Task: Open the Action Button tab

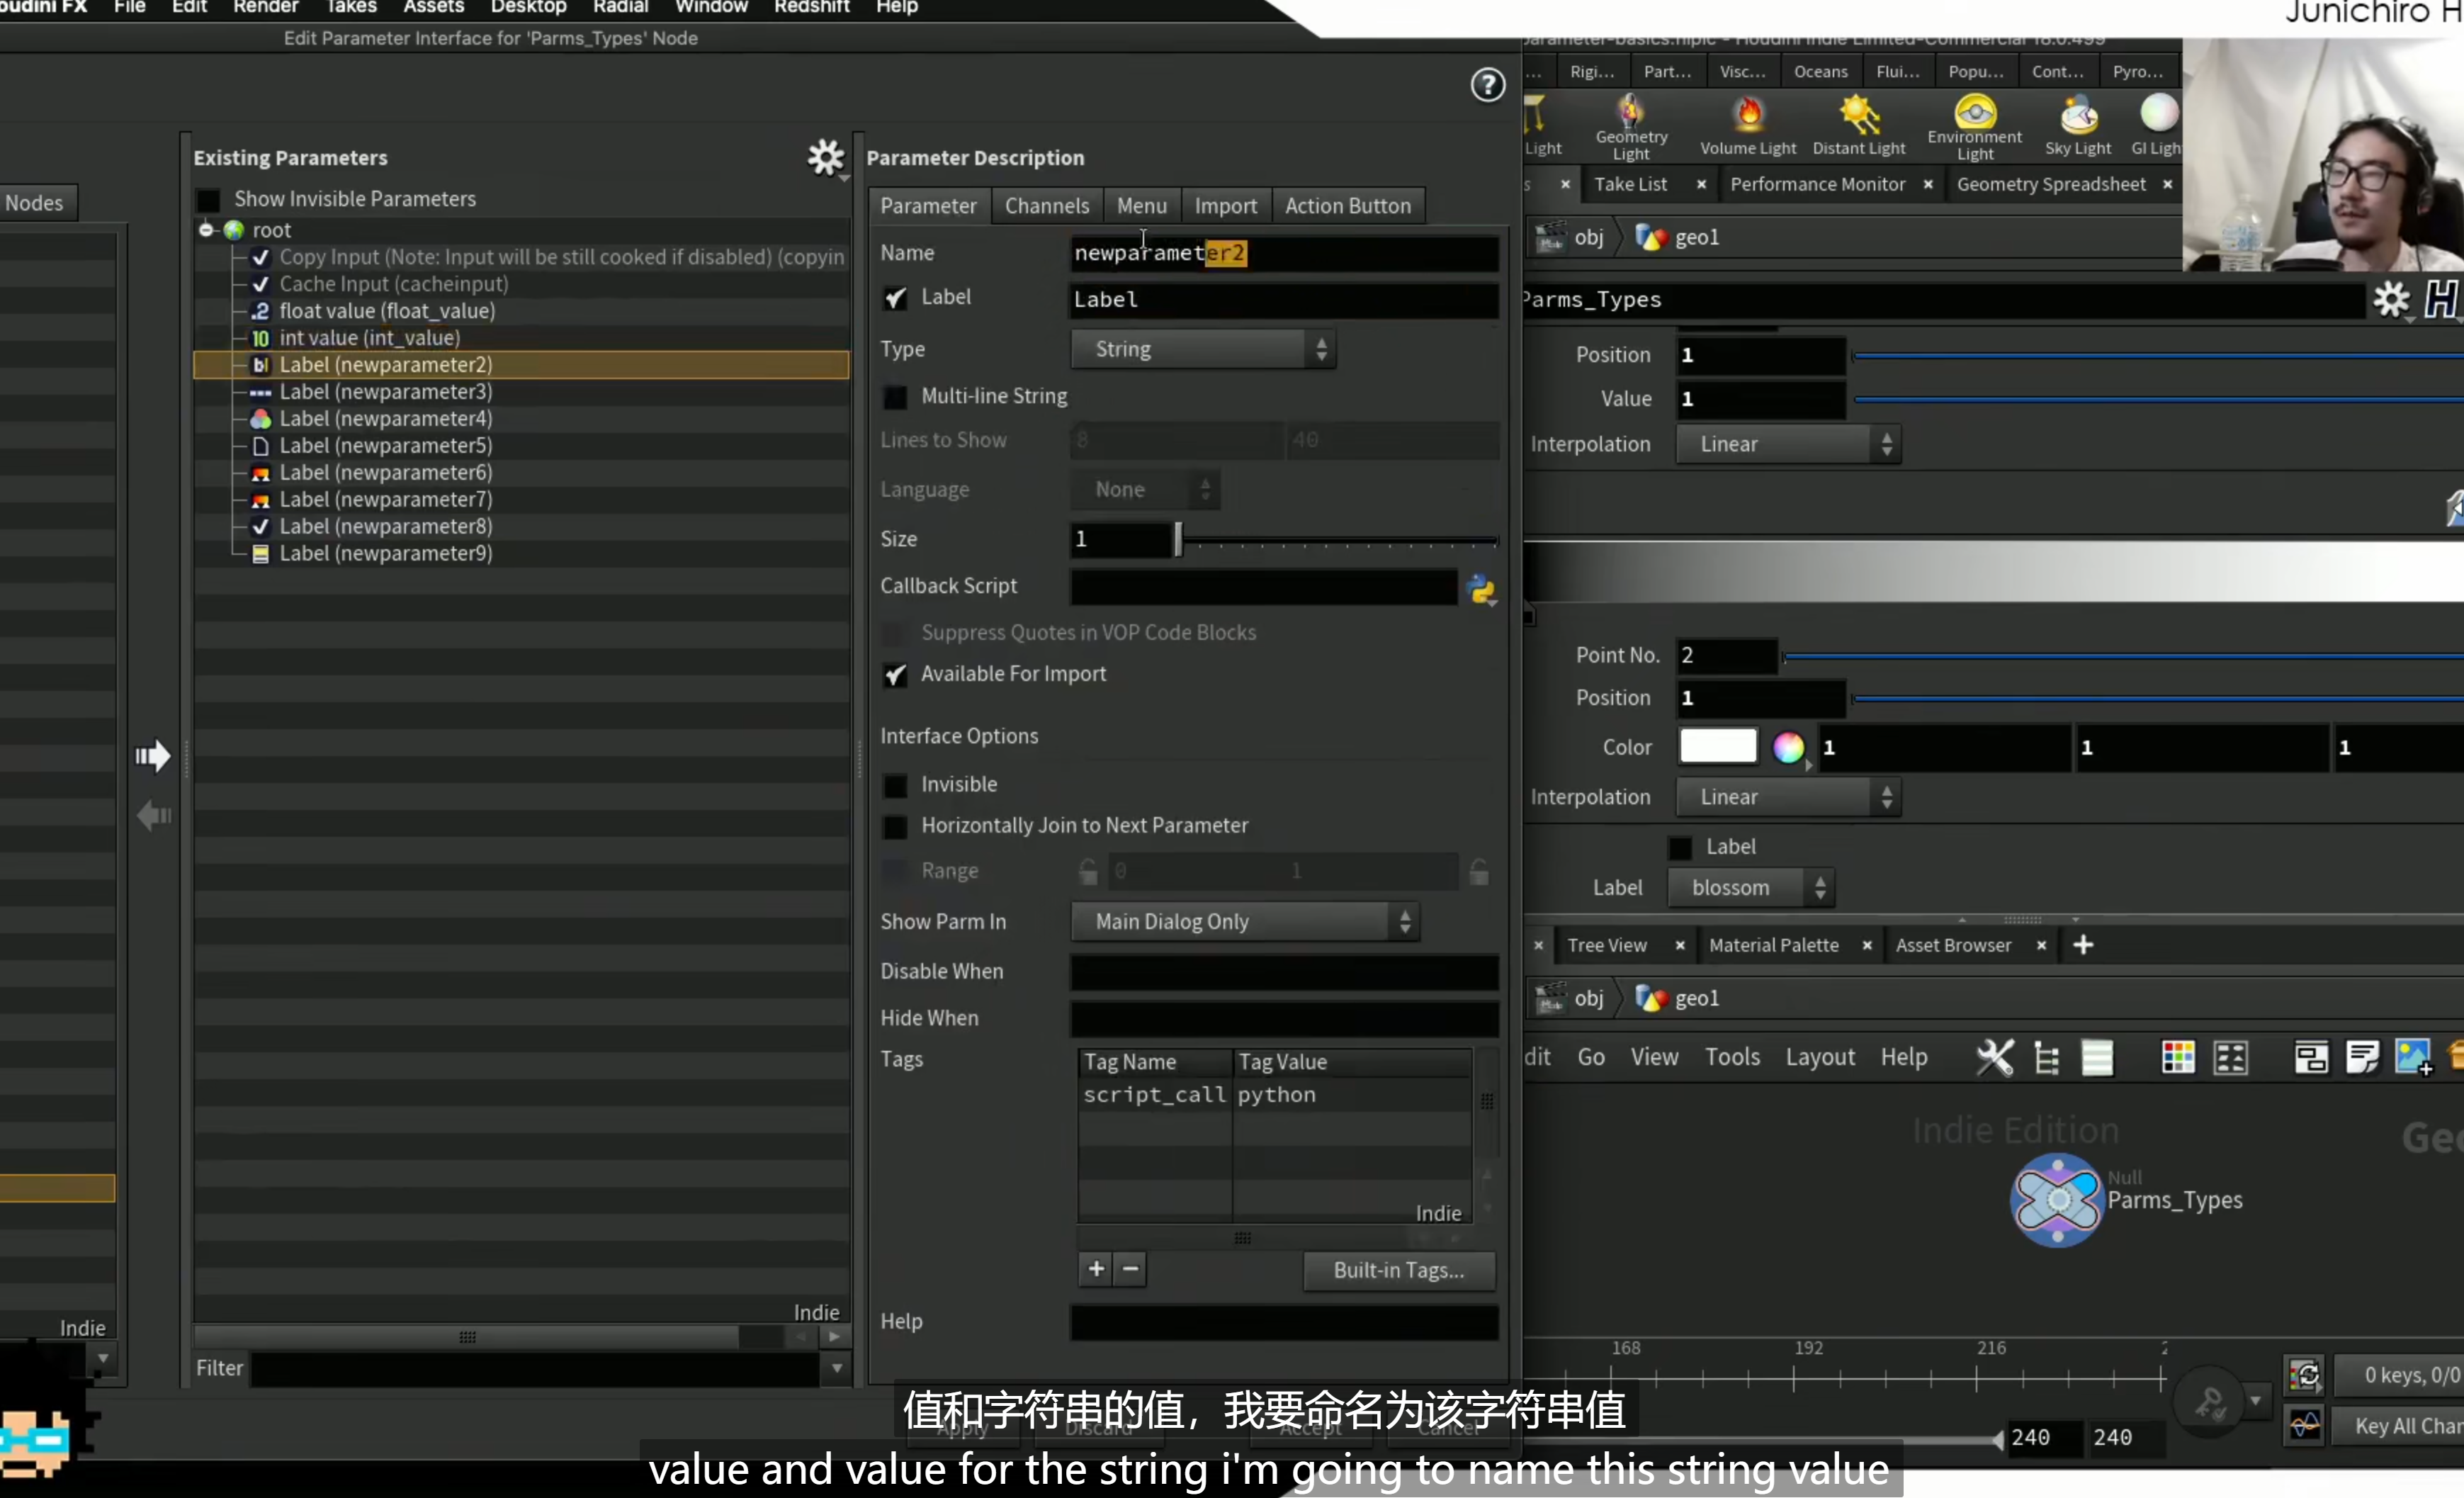Action: coord(1347,206)
